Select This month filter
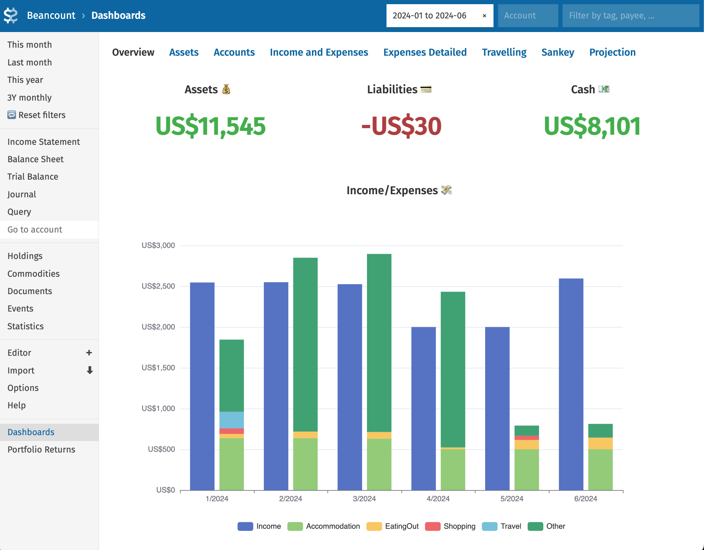The image size is (704, 550). tap(49, 45)
